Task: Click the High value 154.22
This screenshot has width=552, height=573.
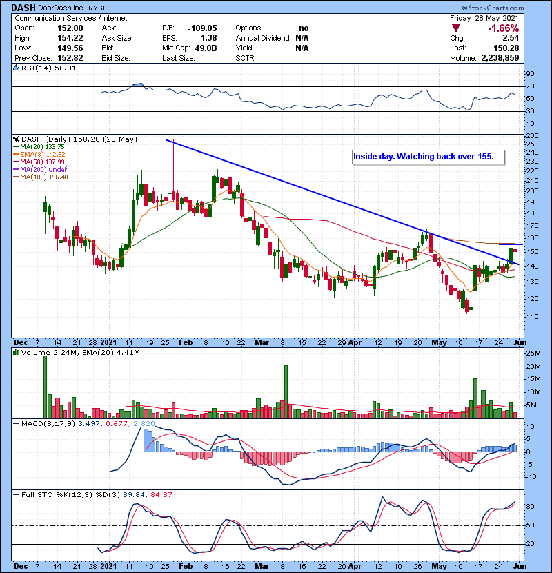Action: 70,38
